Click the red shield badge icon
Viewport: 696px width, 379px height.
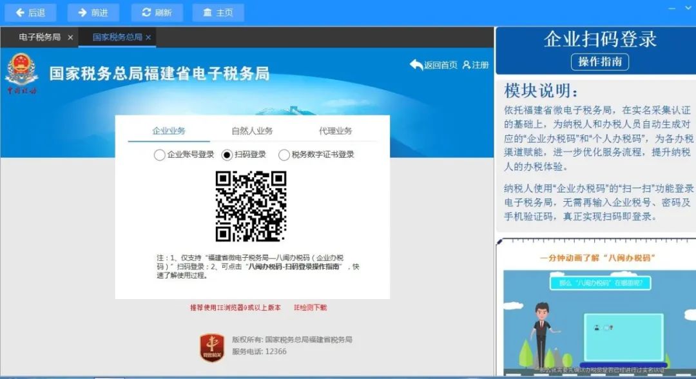pyautogui.click(x=212, y=348)
